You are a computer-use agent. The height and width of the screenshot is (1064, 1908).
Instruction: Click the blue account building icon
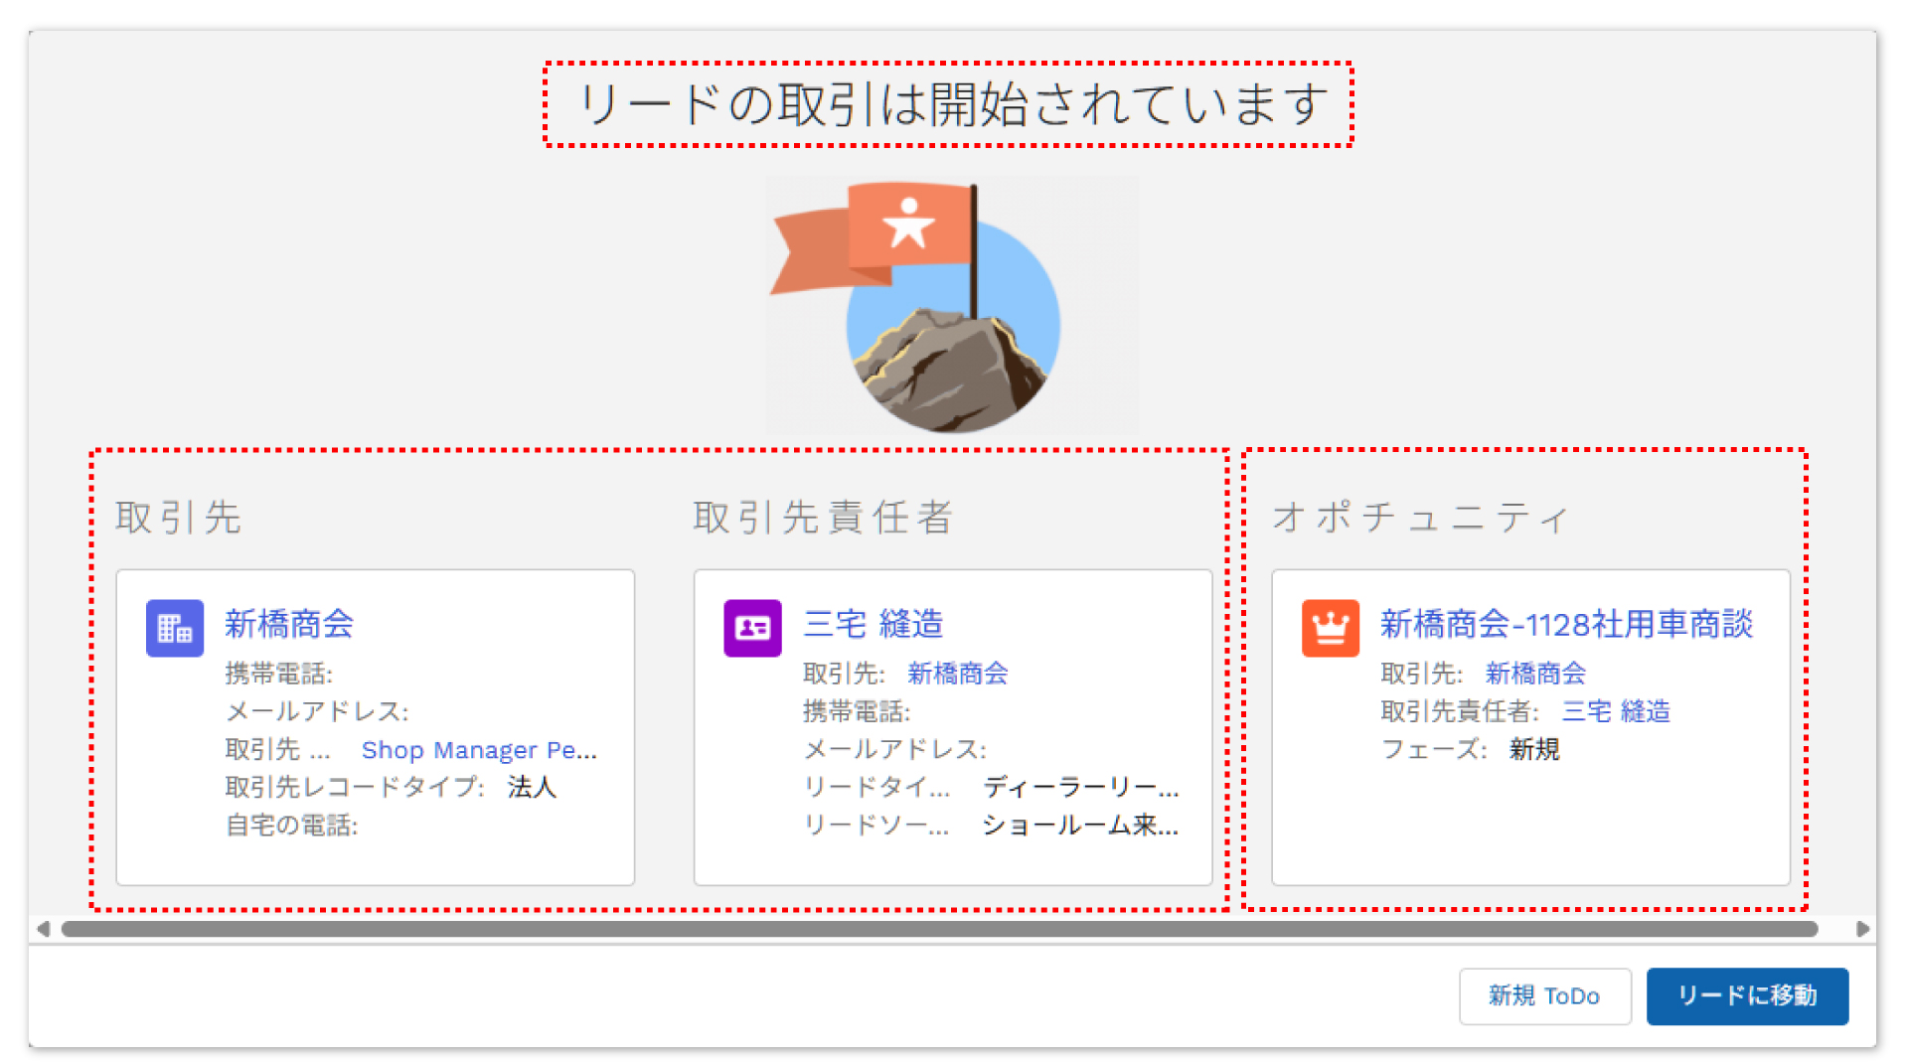(x=175, y=628)
